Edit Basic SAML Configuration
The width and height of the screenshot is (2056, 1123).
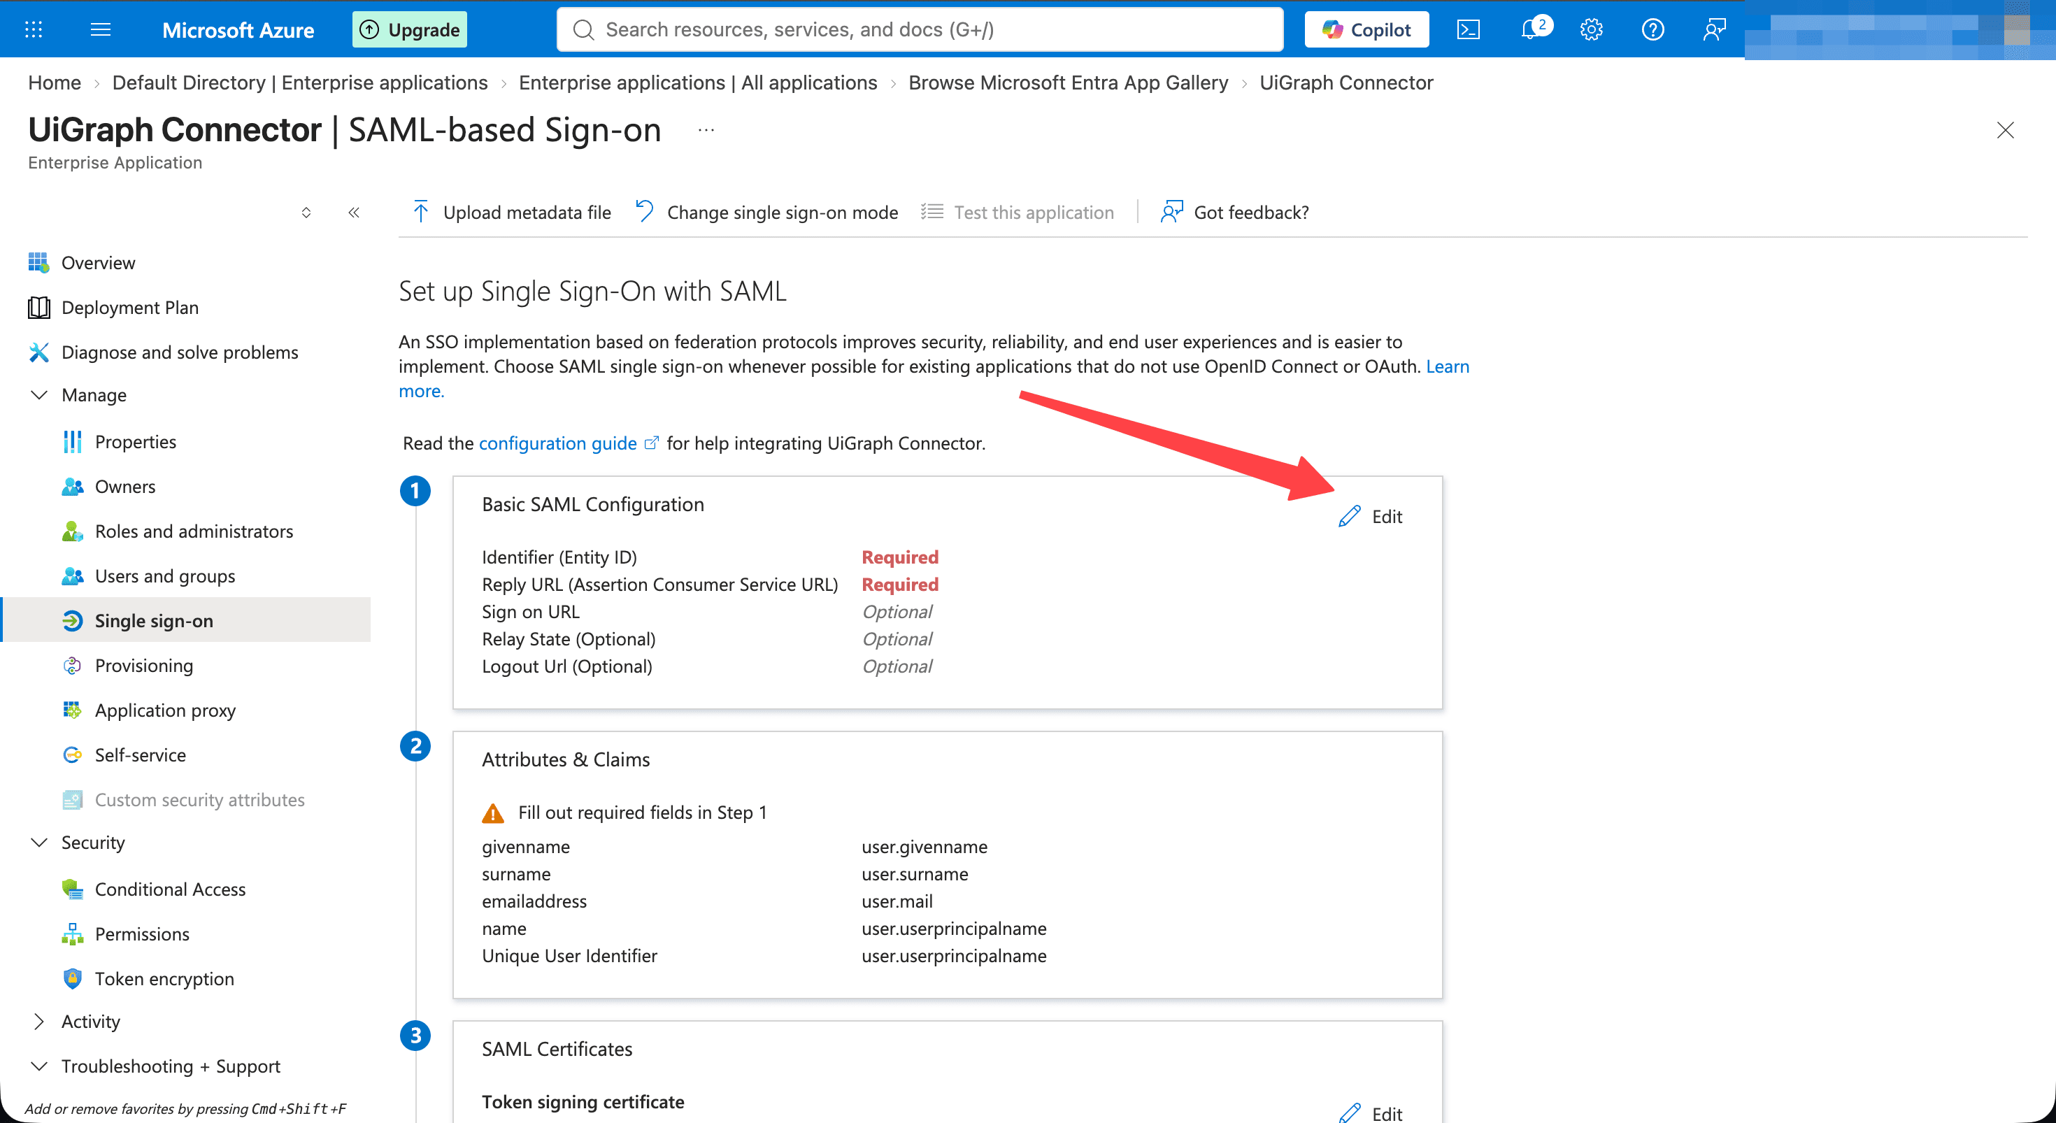coord(1371,517)
